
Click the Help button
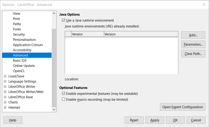coord(13,120)
